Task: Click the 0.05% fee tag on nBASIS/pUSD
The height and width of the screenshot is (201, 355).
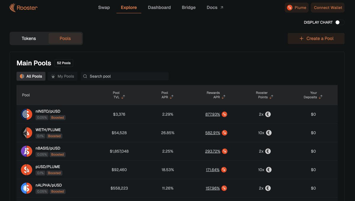Action: [42, 155]
